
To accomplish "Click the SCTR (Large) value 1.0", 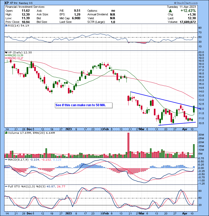I will [113, 22].
